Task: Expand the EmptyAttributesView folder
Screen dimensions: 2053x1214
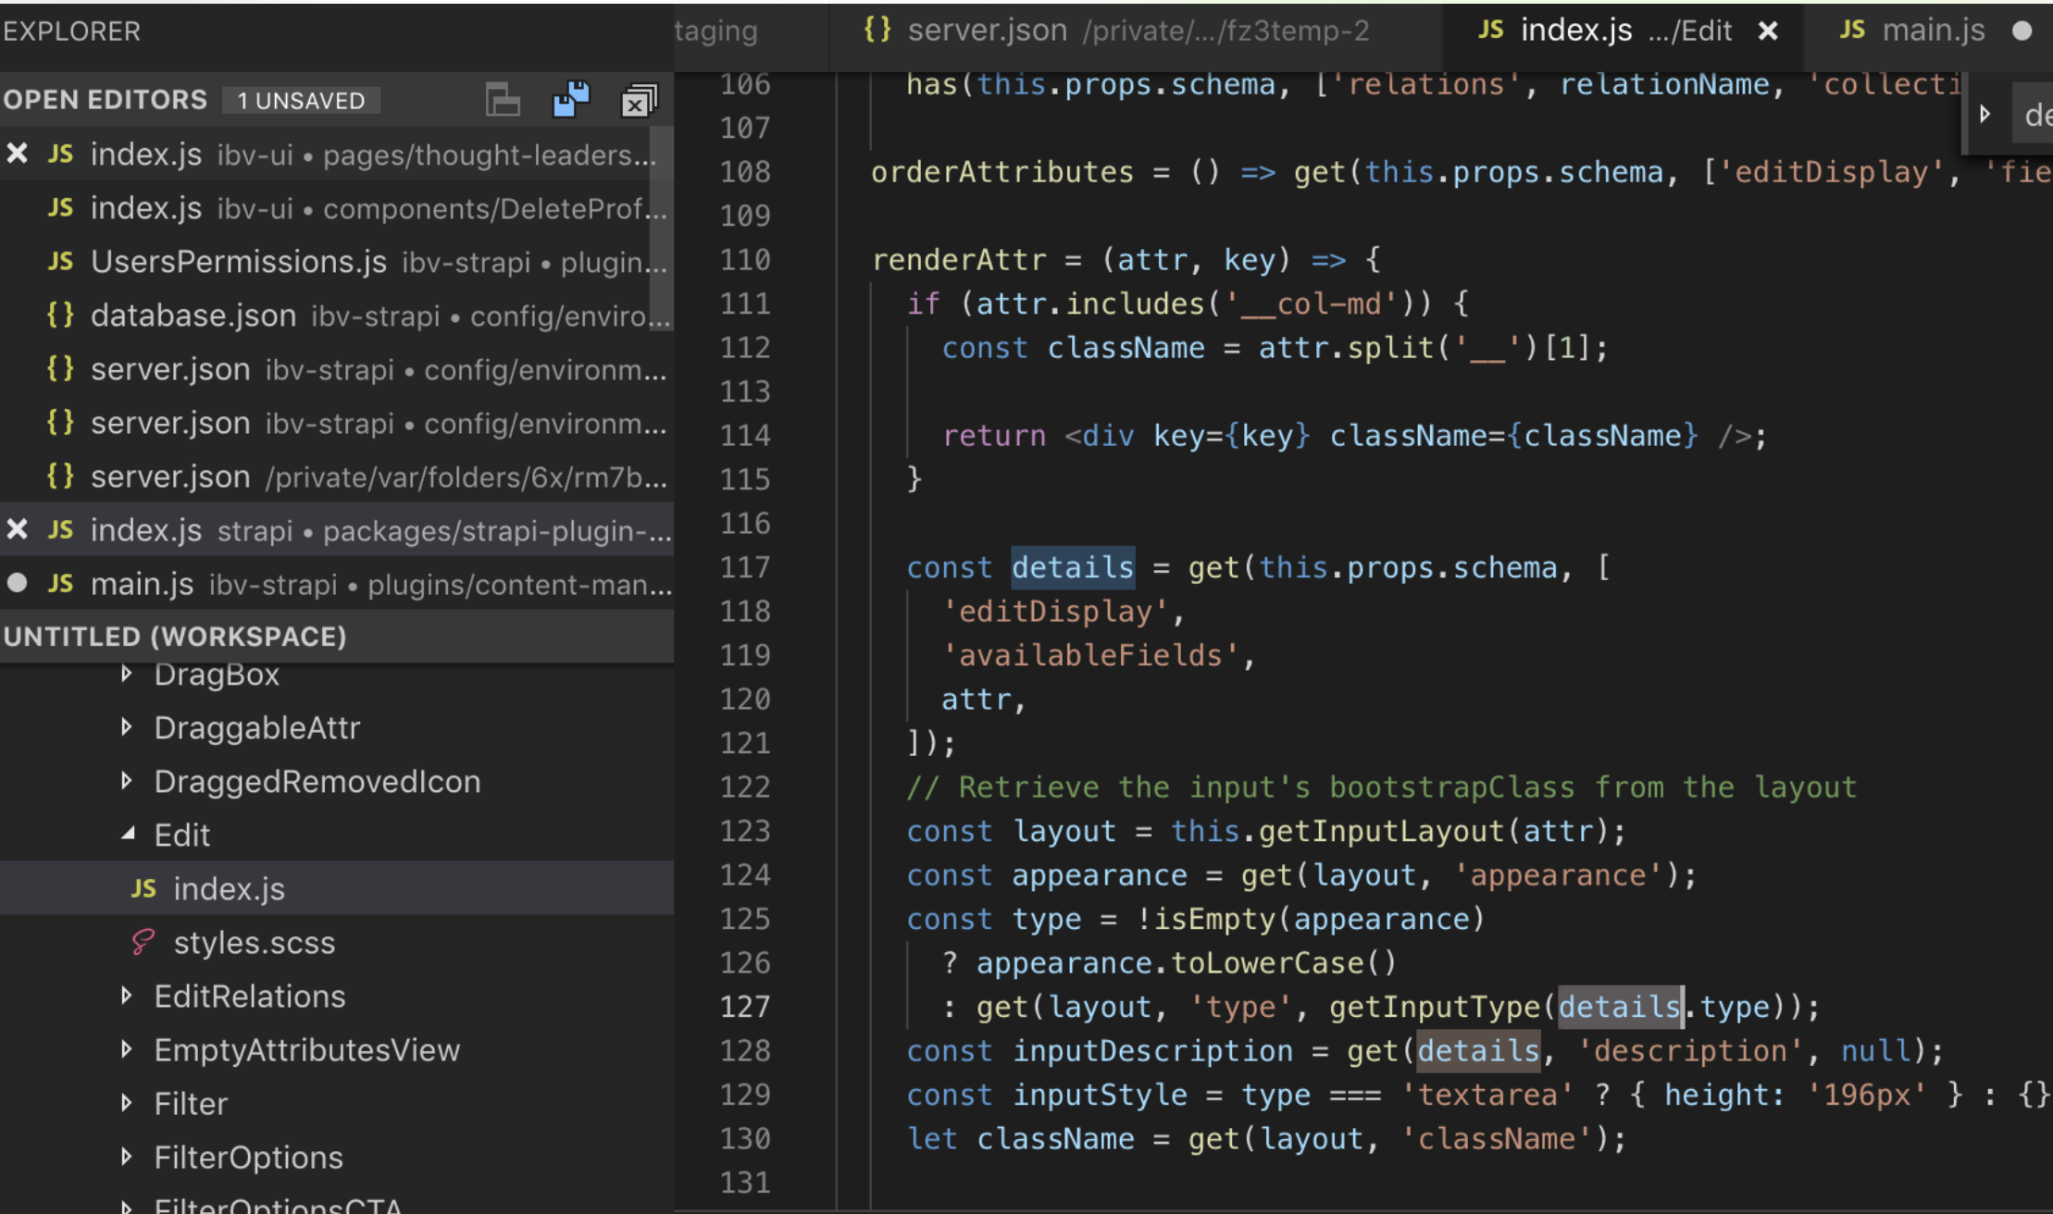Action: (127, 1049)
